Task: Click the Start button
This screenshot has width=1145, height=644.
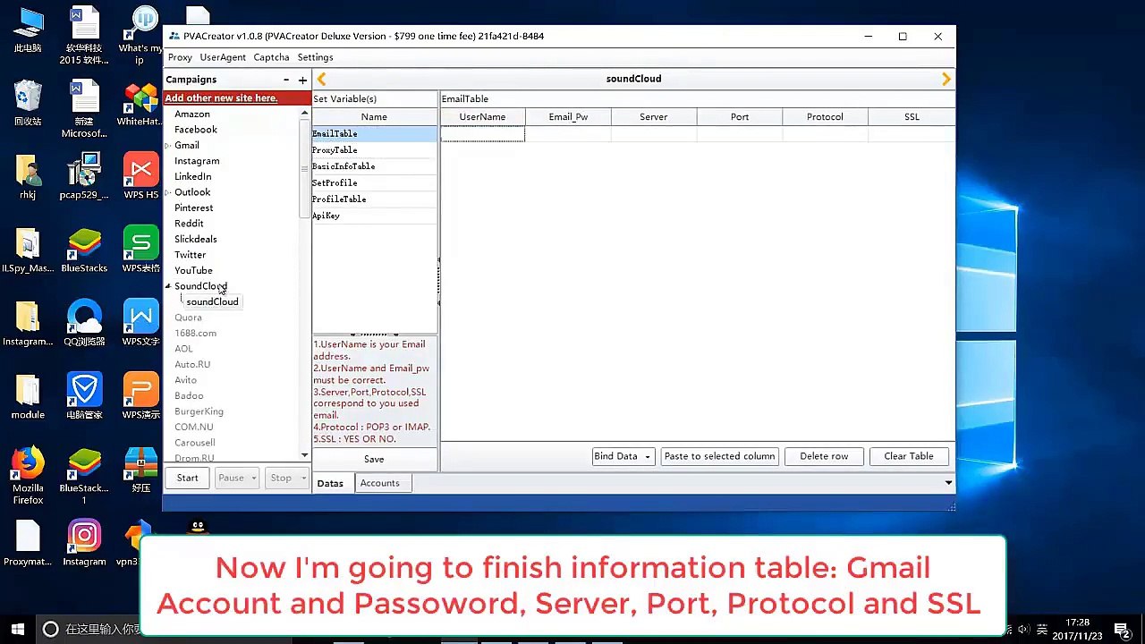Action: (x=187, y=478)
